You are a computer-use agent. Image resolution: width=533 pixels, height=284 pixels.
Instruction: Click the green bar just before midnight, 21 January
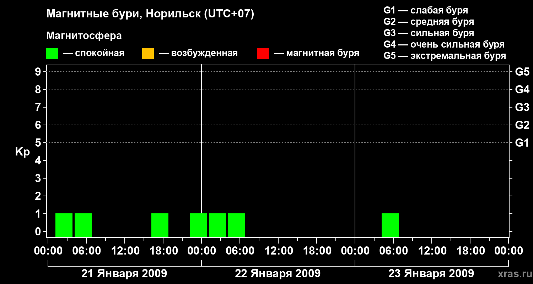pos(198,225)
